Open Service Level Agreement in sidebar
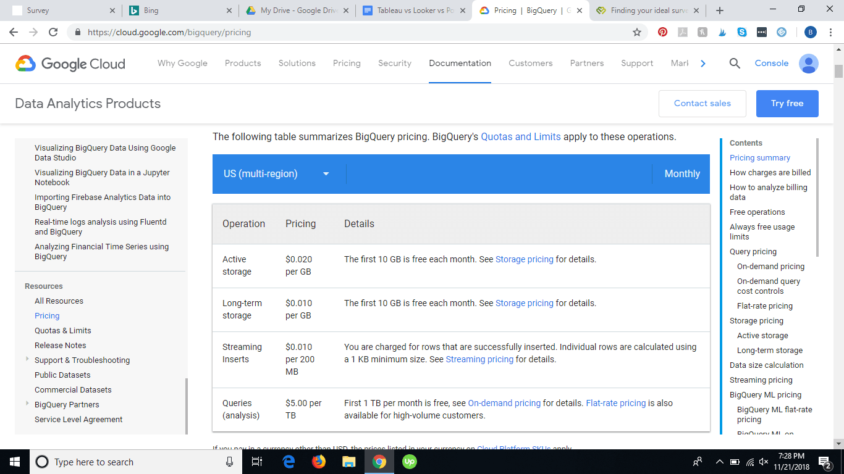 click(78, 420)
